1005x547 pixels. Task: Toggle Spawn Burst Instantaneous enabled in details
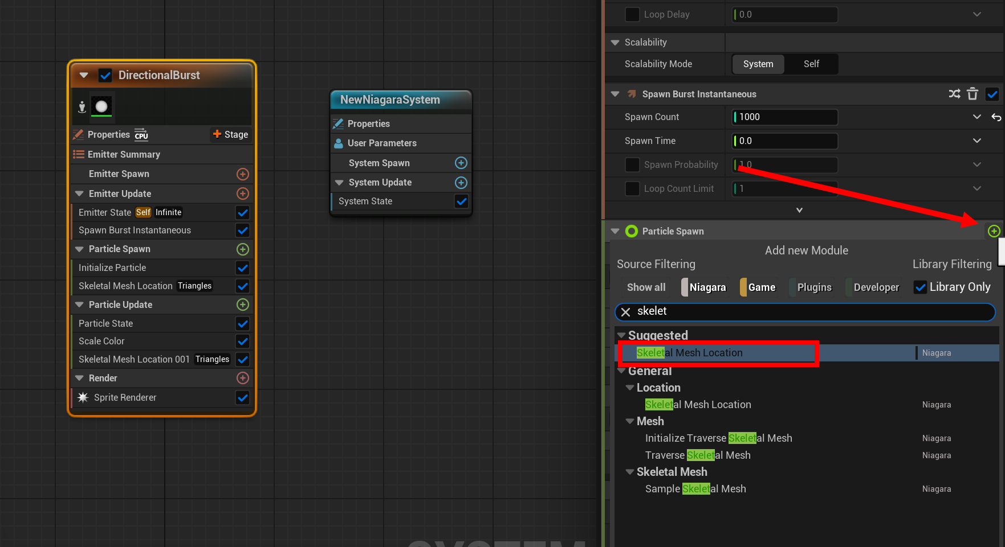(x=992, y=94)
